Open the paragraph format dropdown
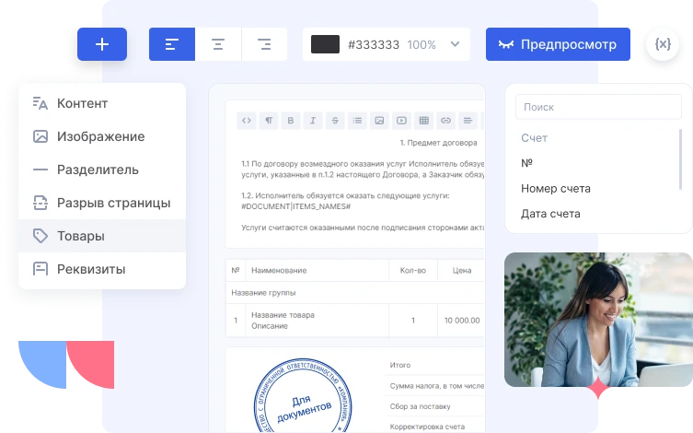This screenshot has height=433, width=693. point(269,121)
